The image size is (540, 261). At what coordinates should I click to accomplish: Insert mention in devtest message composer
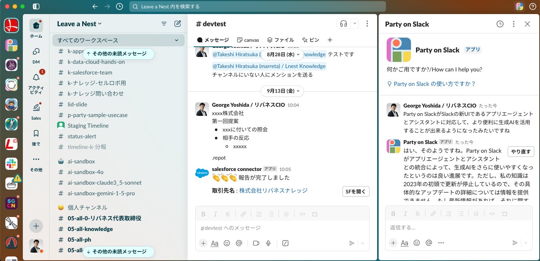[239, 243]
